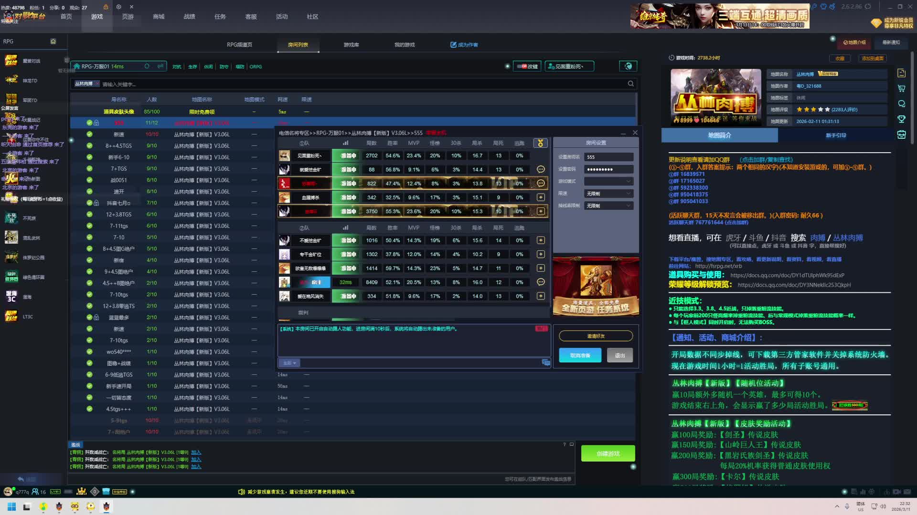Open the 游戏模式 dropdown in room settings
Viewport: 917px width, 515px height.
pos(608,181)
